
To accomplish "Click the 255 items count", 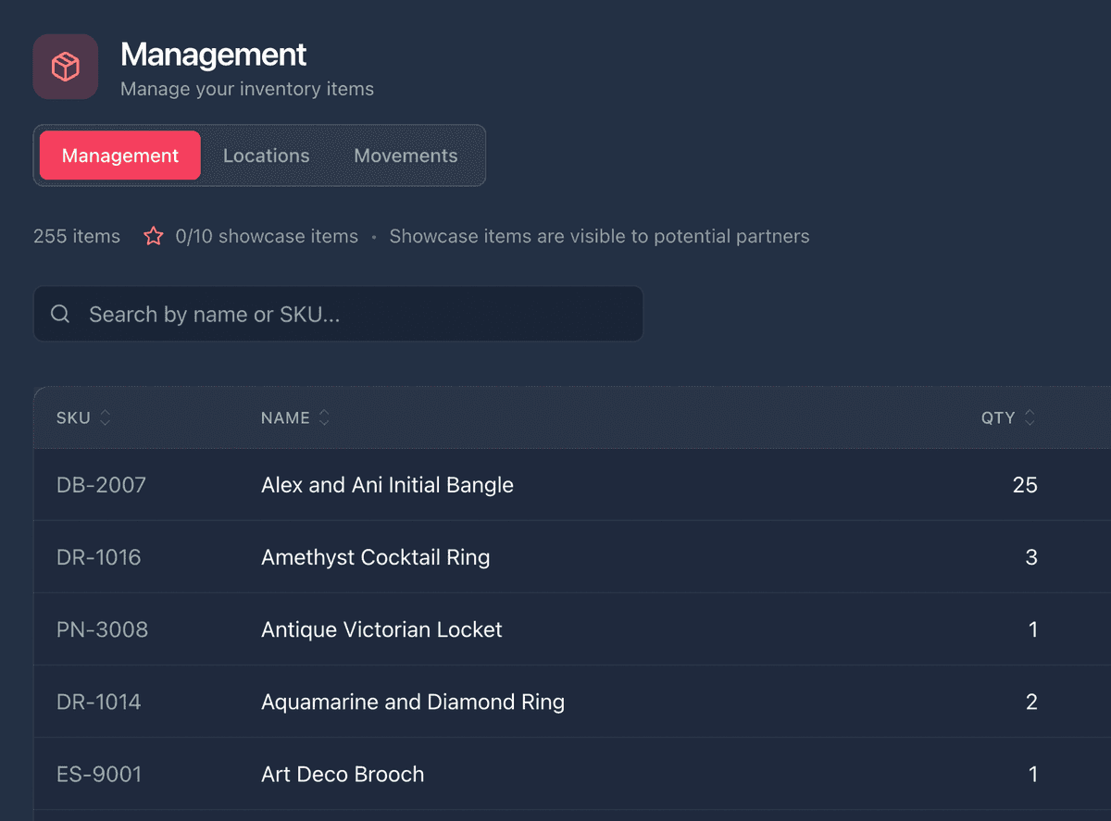I will (77, 236).
